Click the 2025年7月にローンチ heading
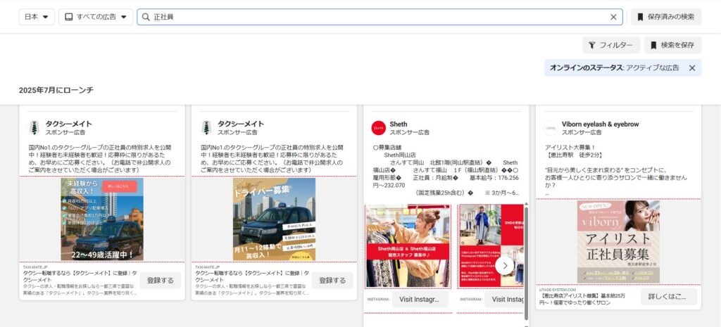 56,90
